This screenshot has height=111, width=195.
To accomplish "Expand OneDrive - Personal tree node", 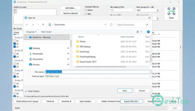I will coord(26,37).
